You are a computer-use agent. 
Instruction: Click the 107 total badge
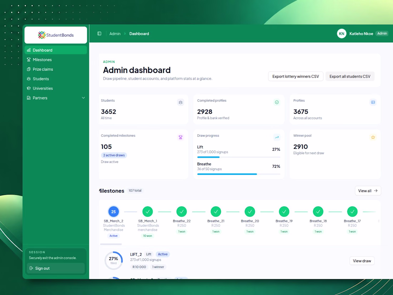pyautogui.click(x=135, y=191)
